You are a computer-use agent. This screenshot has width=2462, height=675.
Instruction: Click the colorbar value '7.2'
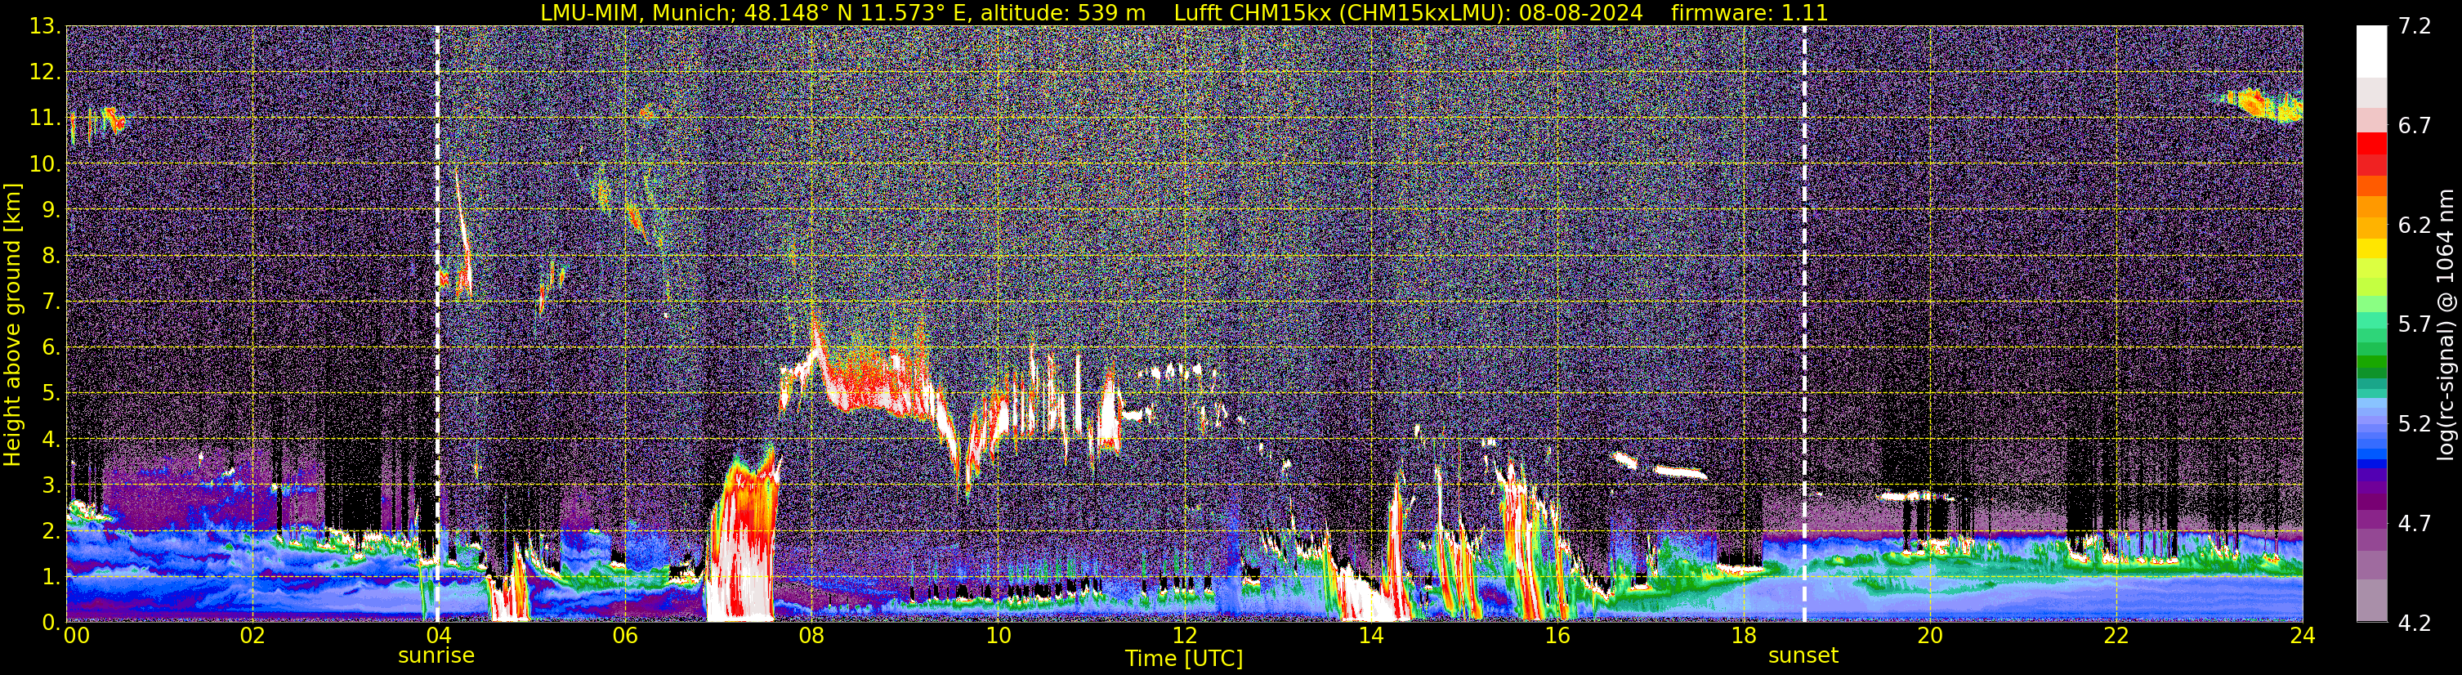pos(2415,27)
